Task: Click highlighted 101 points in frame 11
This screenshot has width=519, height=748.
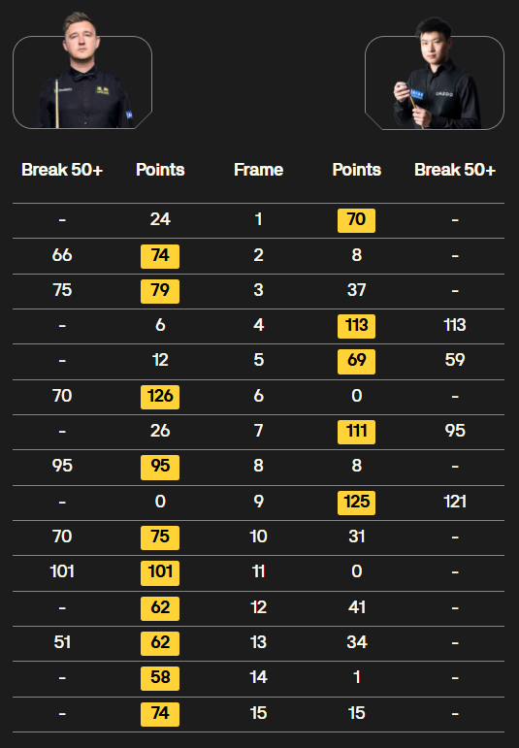Action: pyautogui.click(x=160, y=573)
